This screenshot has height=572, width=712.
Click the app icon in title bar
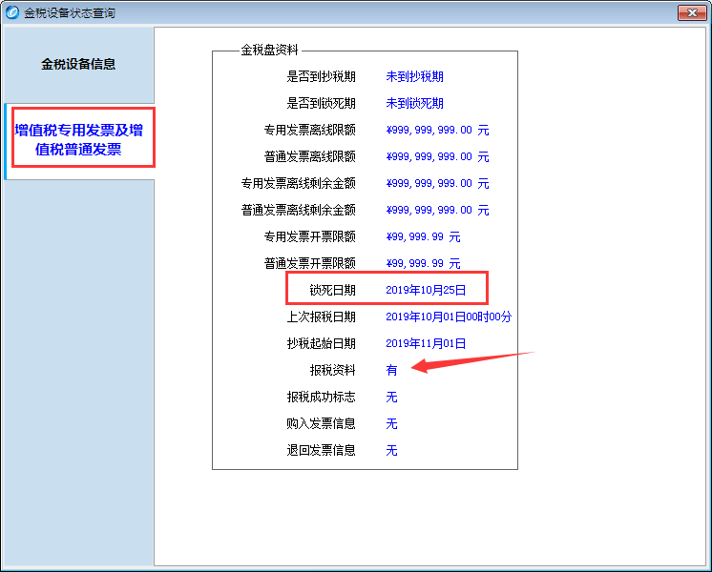point(11,12)
